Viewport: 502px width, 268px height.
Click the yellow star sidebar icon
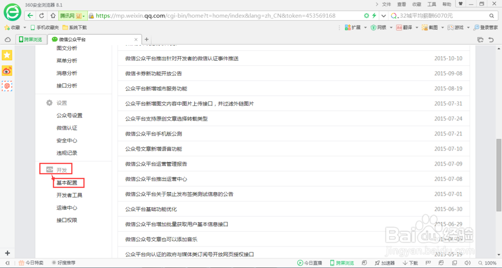click(x=7, y=55)
